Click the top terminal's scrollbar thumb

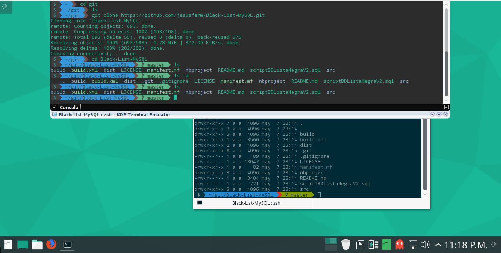point(446,74)
